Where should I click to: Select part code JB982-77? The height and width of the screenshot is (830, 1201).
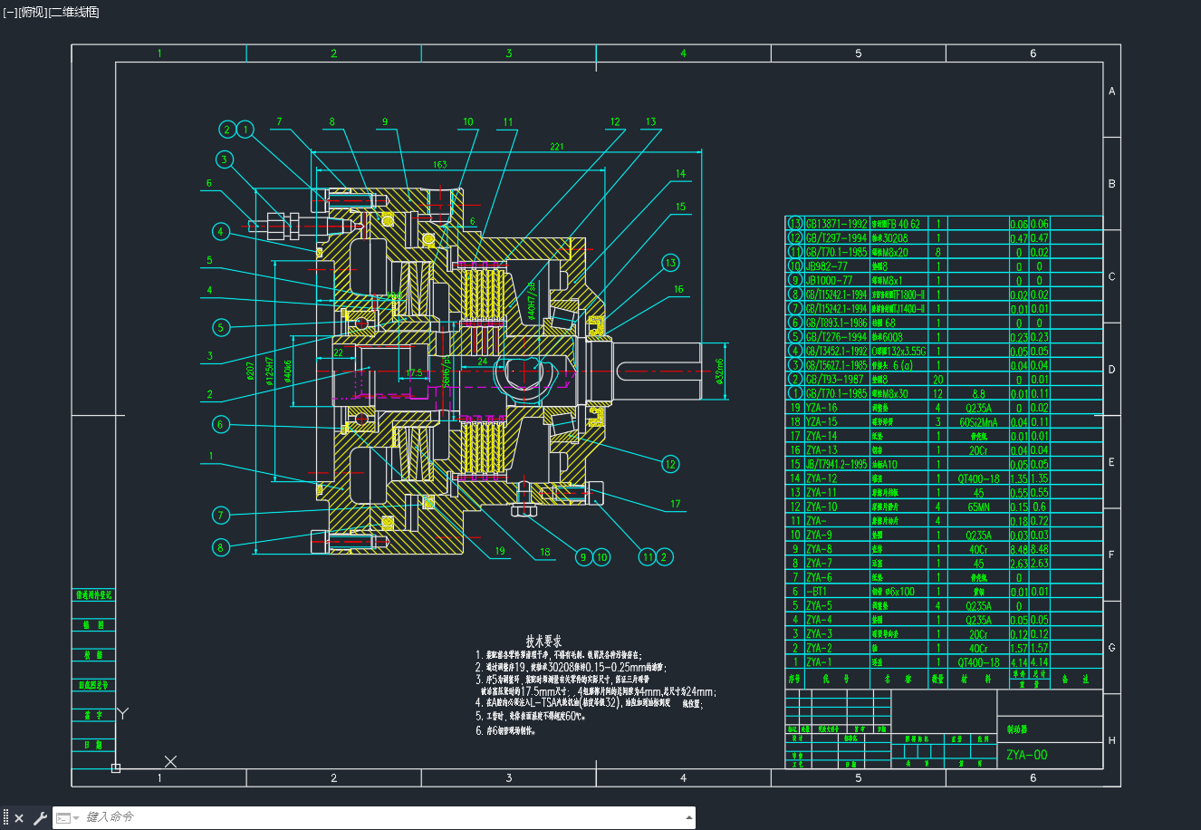coord(827,266)
